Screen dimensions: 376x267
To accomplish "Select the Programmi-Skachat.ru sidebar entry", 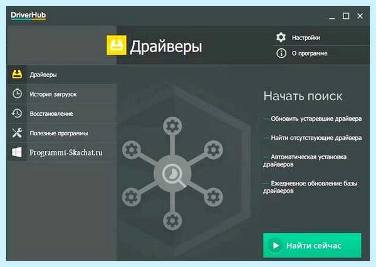I will click(62, 152).
